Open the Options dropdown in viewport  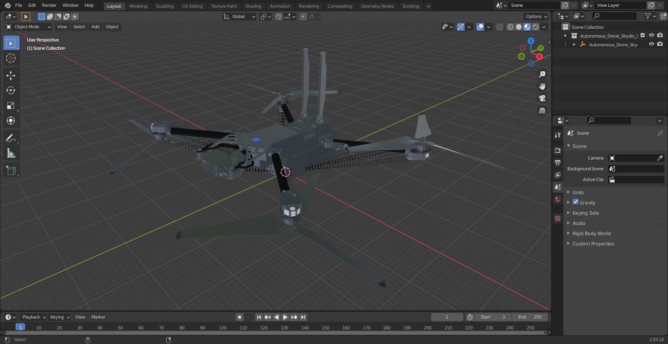click(x=536, y=17)
